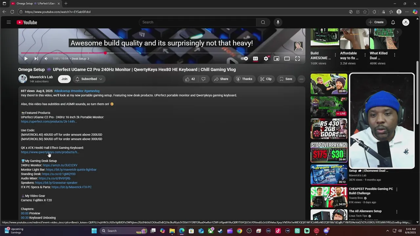
Task: Reload the page
Action: tap(12, 12)
